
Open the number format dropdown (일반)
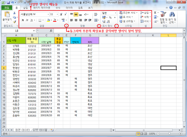(x=116, y=13)
